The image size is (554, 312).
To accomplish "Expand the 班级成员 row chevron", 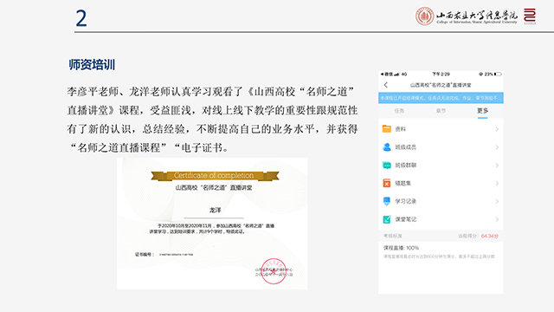I will [497, 147].
